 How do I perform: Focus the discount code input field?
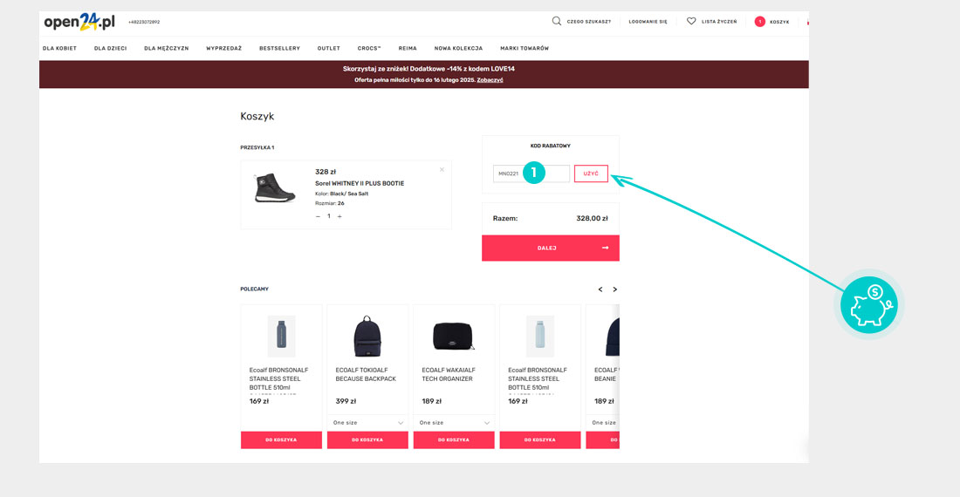[531, 174]
